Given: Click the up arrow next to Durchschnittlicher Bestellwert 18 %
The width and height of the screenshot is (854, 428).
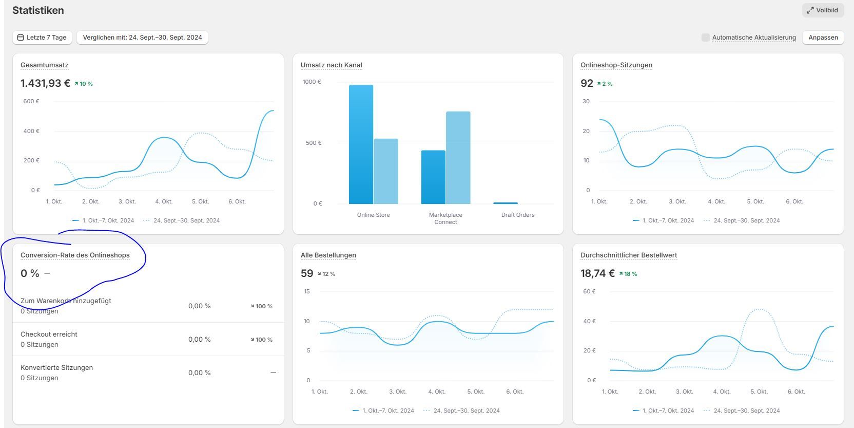Looking at the screenshot, I should pos(621,274).
